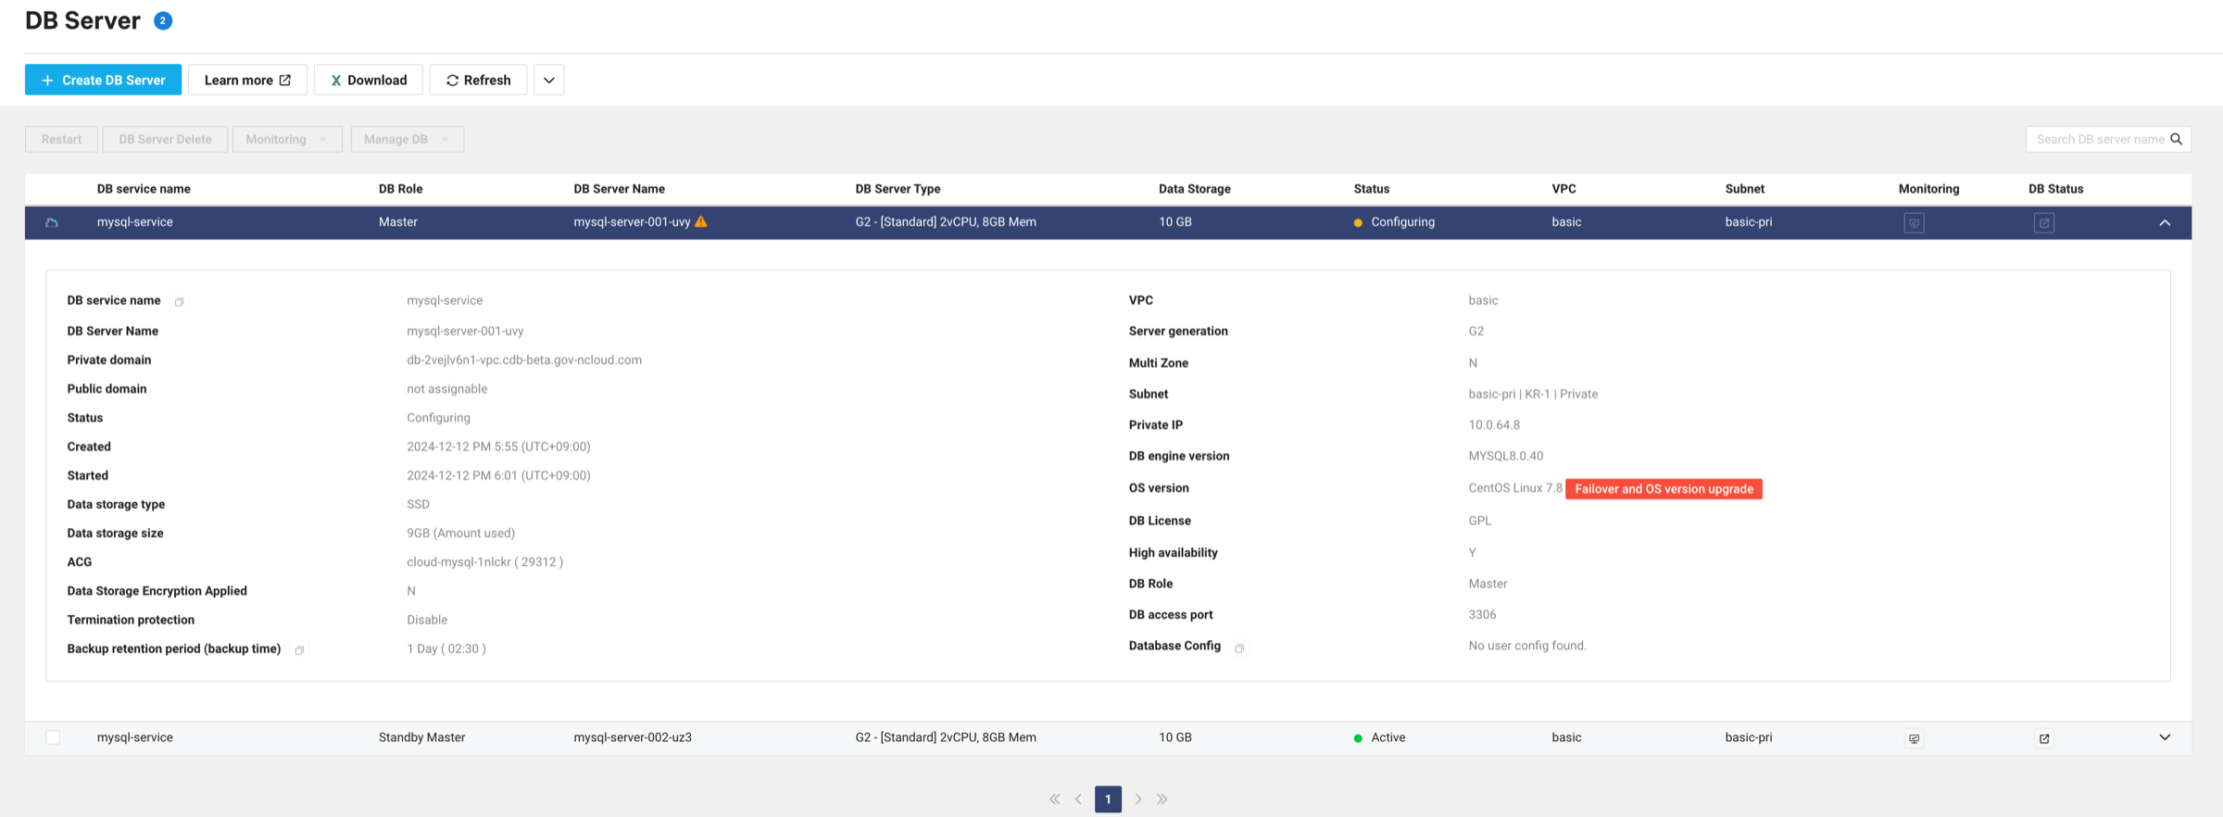Click the Active status in second row

point(1380,737)
